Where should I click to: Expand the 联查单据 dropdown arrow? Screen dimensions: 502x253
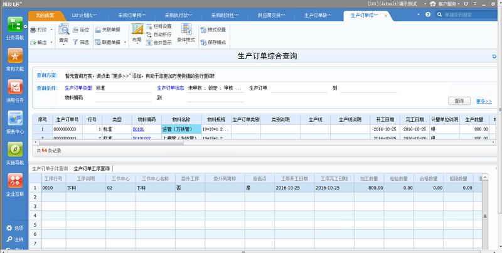pos(125,42)
